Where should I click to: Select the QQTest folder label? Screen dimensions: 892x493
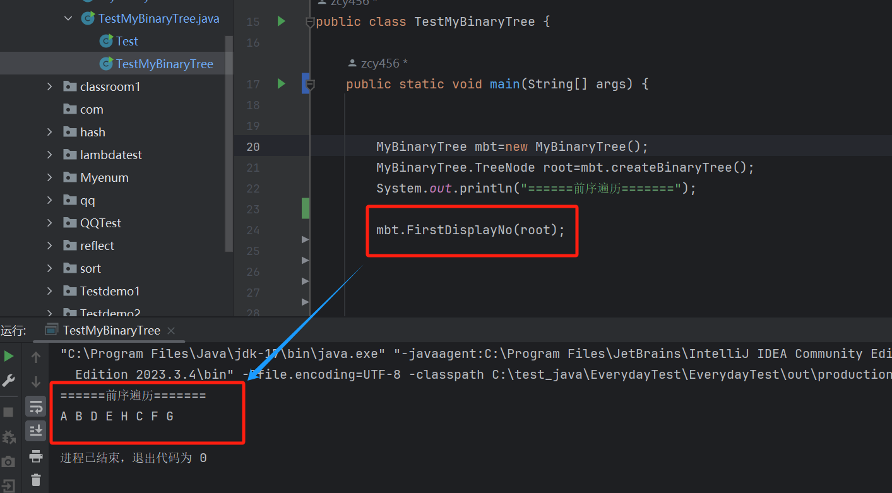[x=100, y=223]
